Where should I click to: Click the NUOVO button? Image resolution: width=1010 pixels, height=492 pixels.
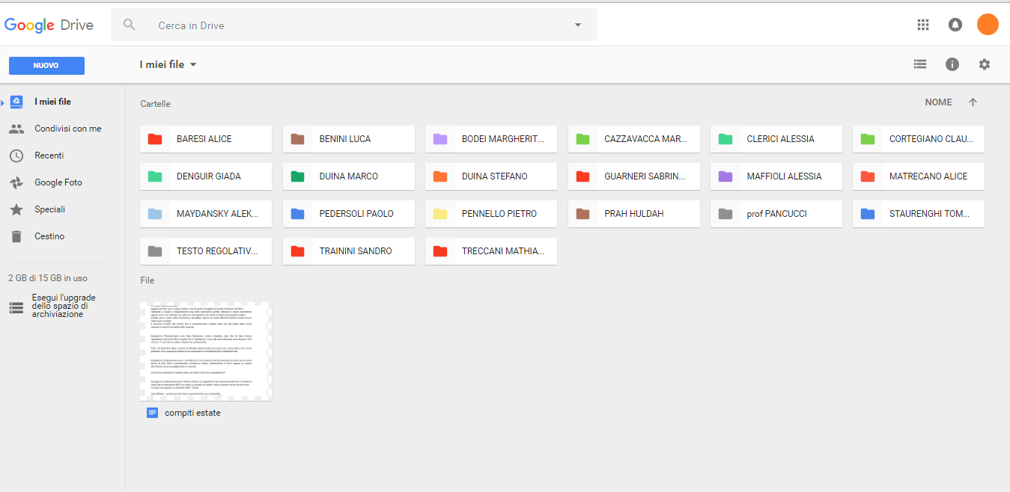point(46,66)
